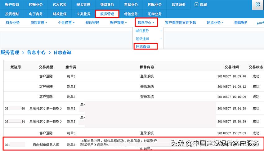
Task: Open the 缴费业务 menu
Action: point(107,5)
